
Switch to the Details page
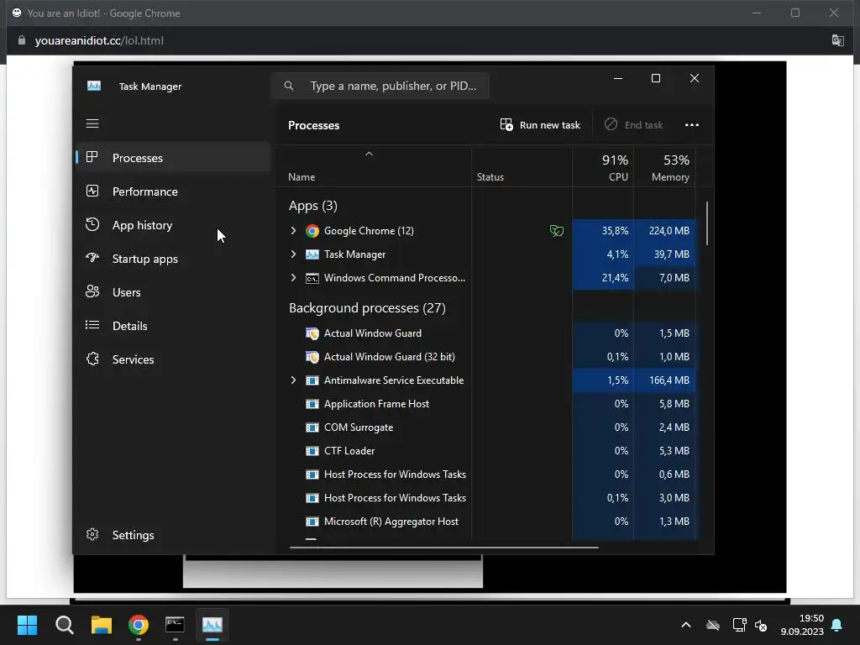coord(173,325)
